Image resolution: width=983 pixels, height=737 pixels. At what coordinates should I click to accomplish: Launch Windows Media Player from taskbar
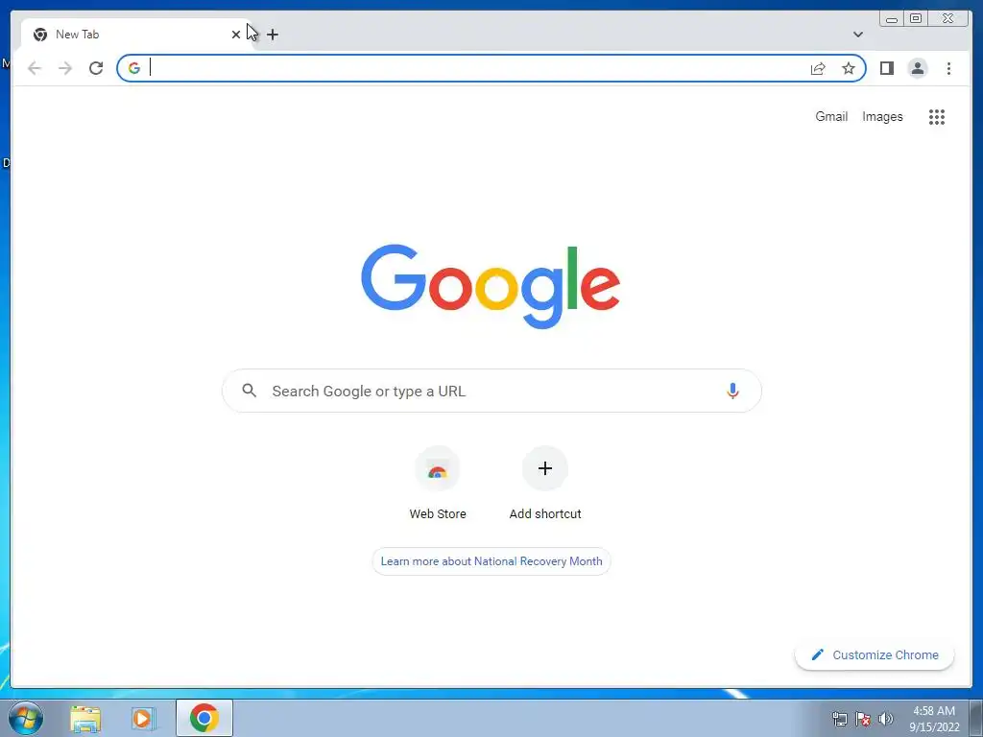pos(144,719)
